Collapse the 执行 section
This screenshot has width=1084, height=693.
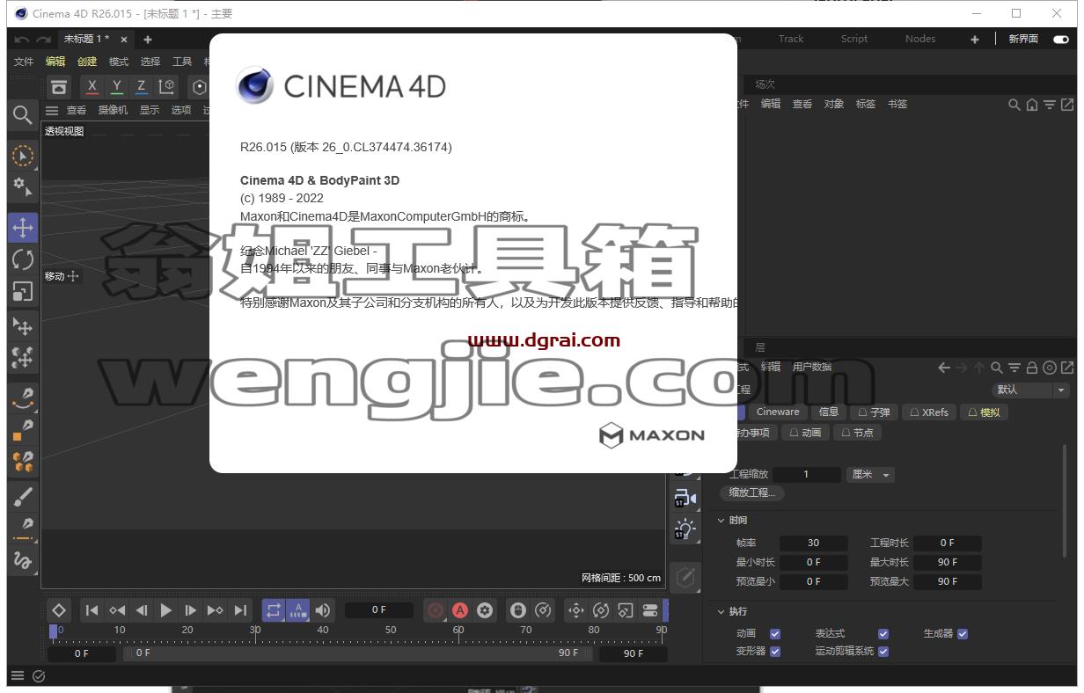[721, 611]
